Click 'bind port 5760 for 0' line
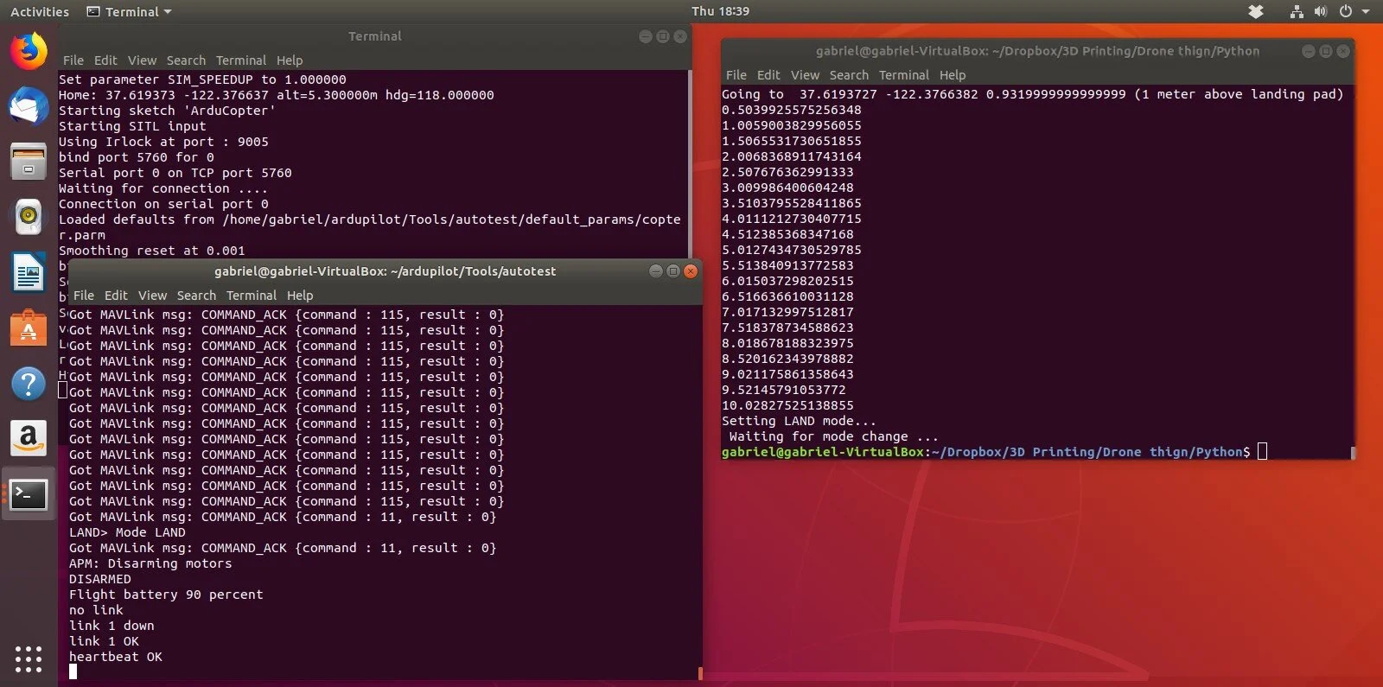 [137, 157]
